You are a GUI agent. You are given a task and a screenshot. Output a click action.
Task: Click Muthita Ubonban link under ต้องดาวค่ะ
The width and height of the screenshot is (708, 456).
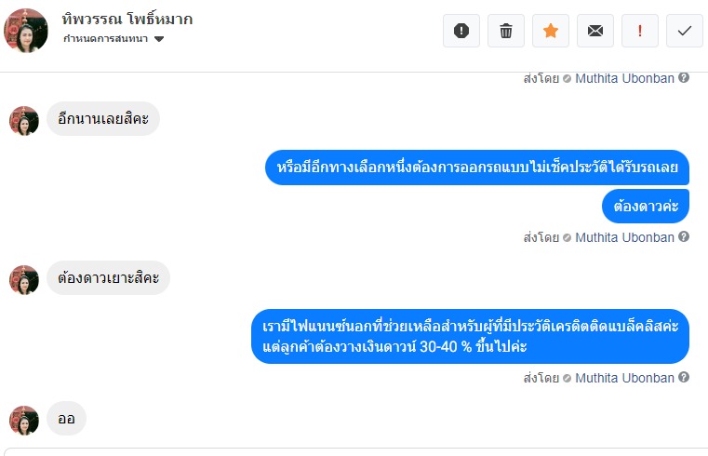(x=624, y=237)
